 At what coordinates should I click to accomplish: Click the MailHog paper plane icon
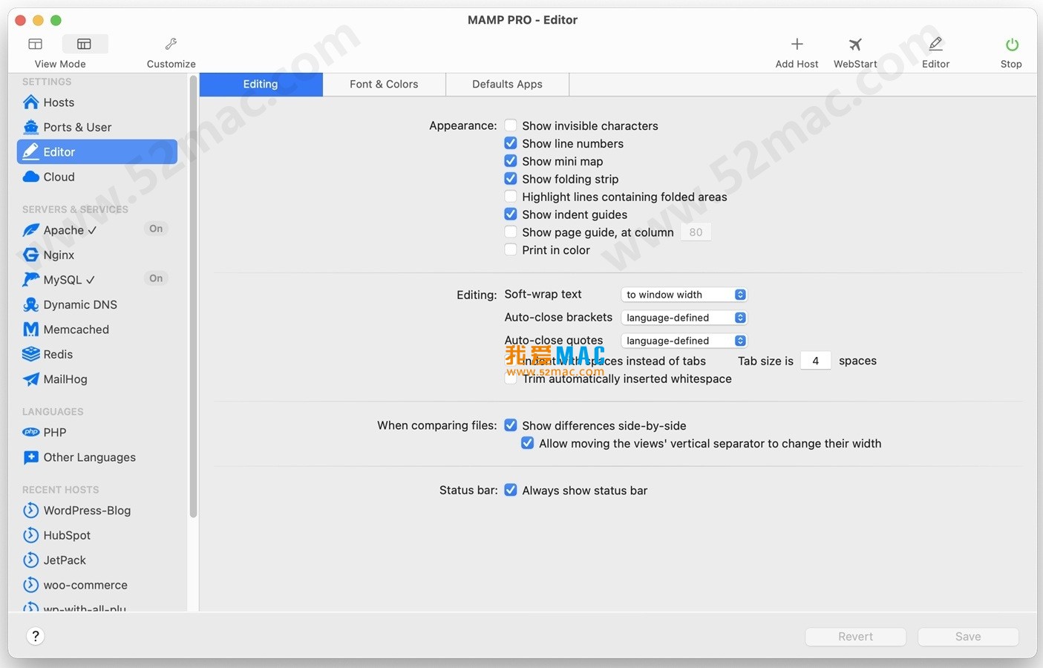[30, 379]
